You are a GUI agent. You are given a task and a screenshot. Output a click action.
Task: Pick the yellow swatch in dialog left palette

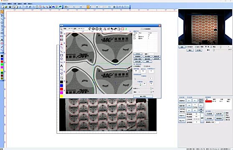61,96
